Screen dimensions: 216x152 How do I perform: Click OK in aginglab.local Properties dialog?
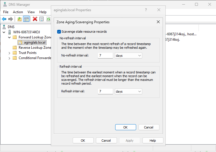(83, 141)
